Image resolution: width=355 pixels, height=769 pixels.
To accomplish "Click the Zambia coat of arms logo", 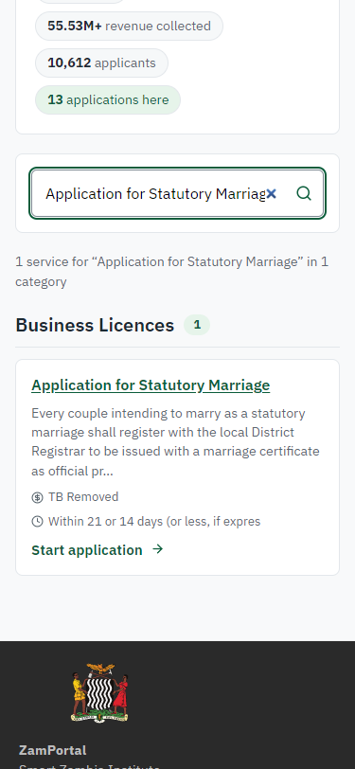I will click(x=100, y=693).
